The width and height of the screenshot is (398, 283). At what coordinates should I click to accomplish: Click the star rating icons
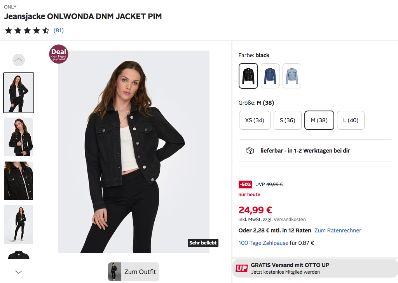pos(27,30)
